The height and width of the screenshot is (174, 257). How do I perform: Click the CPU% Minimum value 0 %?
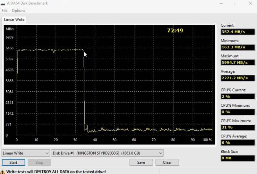coord(238,112)
